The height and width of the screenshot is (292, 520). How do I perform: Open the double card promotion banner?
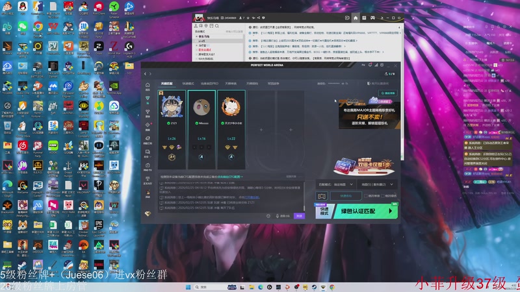click(x=364, y=166)
